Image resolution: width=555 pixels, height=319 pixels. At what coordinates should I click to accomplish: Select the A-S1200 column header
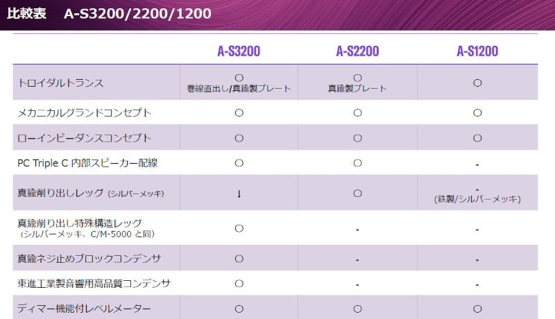[477, 51]
